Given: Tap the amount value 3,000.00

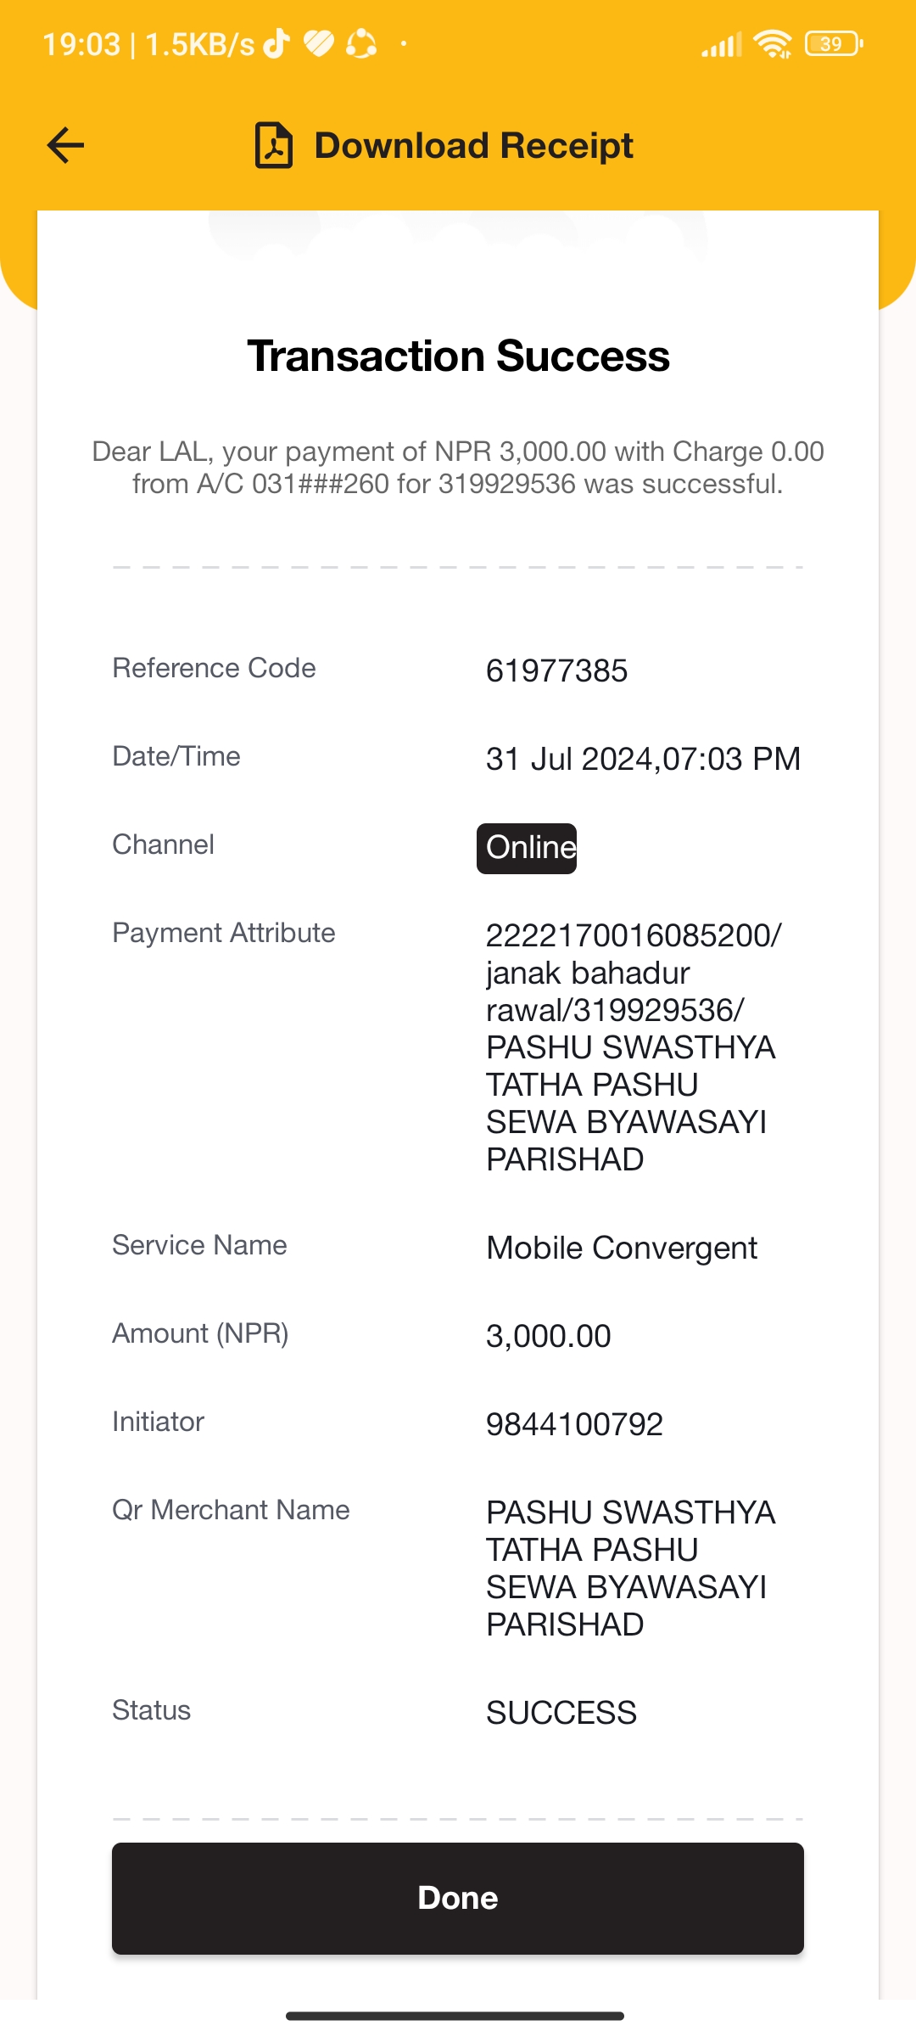Looking at the screenshot, I should pyautogui.click(x=548, y=1336).
